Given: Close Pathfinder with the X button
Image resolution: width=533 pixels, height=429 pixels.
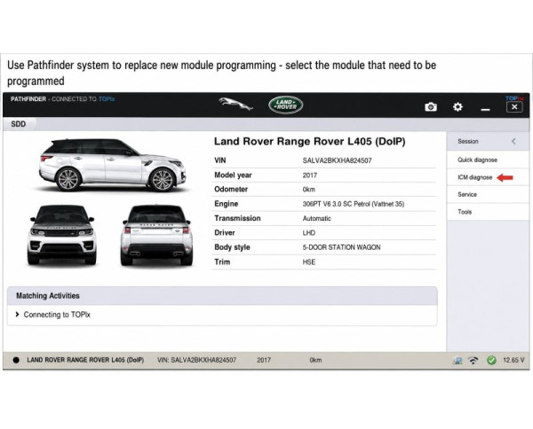Looking at the screenshot, I should (x=514, y=107).
